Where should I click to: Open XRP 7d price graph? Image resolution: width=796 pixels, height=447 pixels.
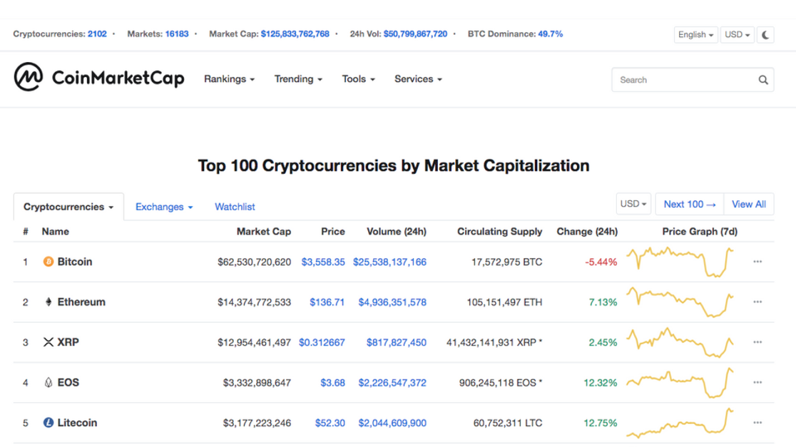coord(680,342)
